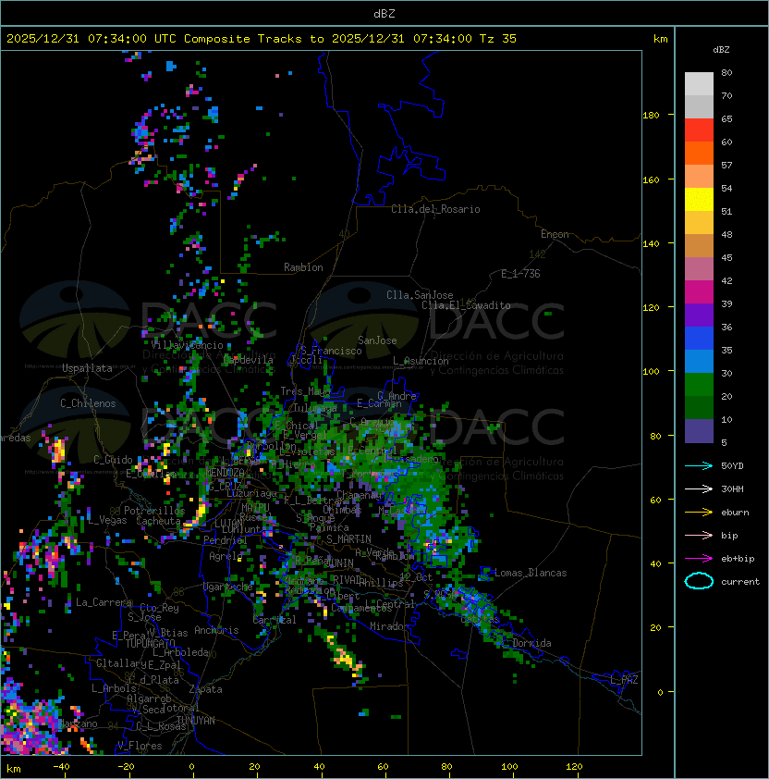769x779 pixels.
Task: Click the 'Uspallata' place label
Action: (x=87, y=368)
